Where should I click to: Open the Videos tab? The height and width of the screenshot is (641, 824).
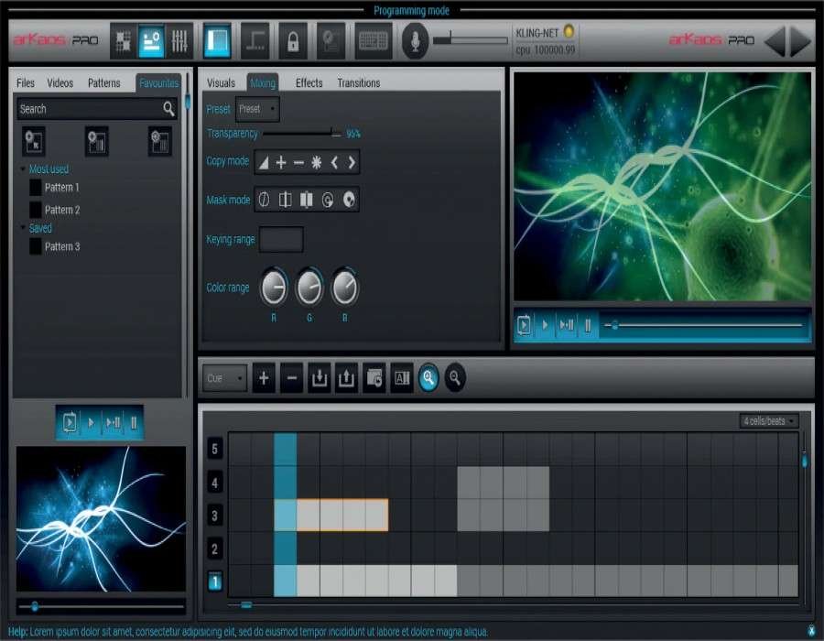pyautogui.click(x=60, y=83)
